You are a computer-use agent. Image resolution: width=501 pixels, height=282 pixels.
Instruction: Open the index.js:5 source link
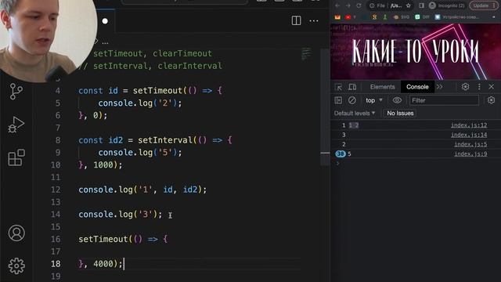tap(470, 144)
